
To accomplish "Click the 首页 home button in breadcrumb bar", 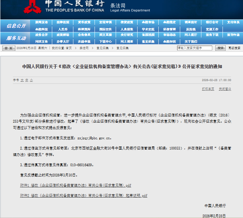I will click(x=9, y=48).
